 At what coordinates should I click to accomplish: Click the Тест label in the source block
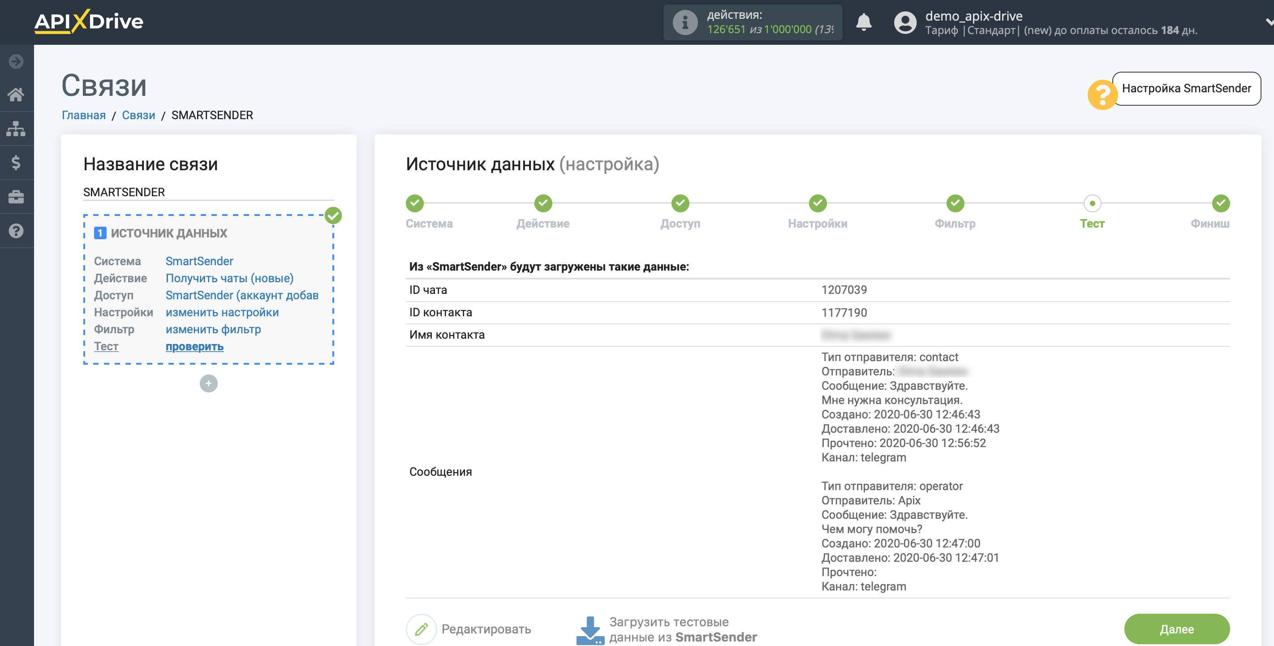(x=106, y=347)
